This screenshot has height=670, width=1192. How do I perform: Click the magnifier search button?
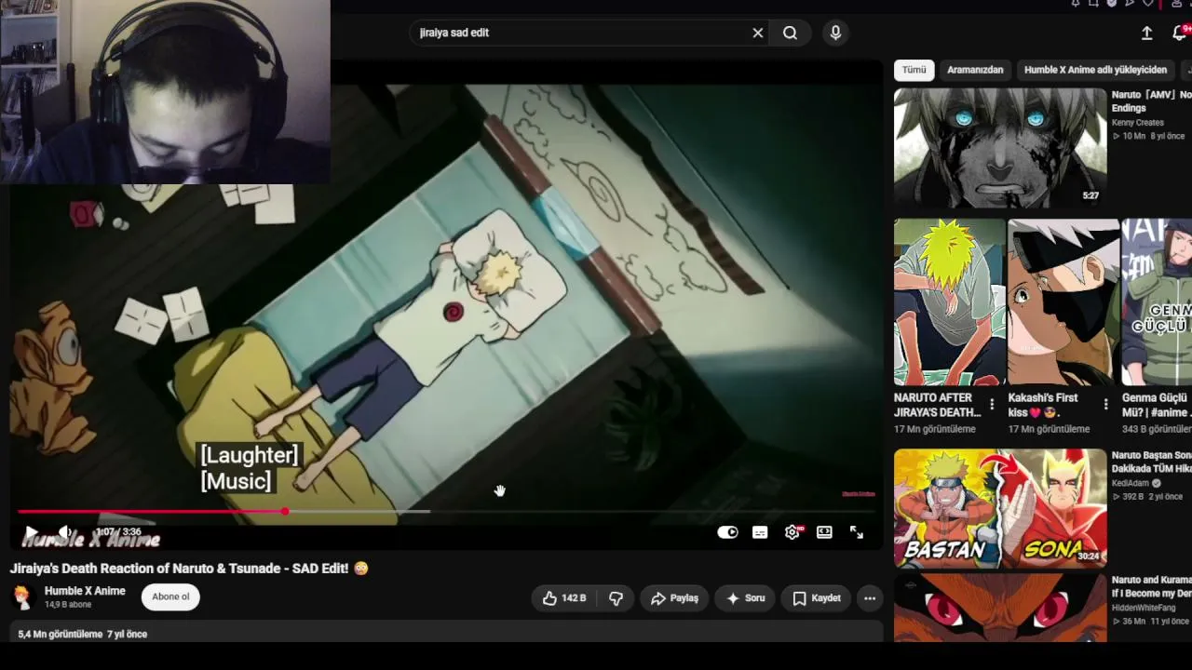point(790,33)
